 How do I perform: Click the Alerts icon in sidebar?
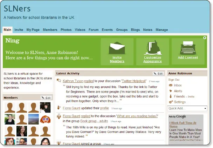click(171, 91)
